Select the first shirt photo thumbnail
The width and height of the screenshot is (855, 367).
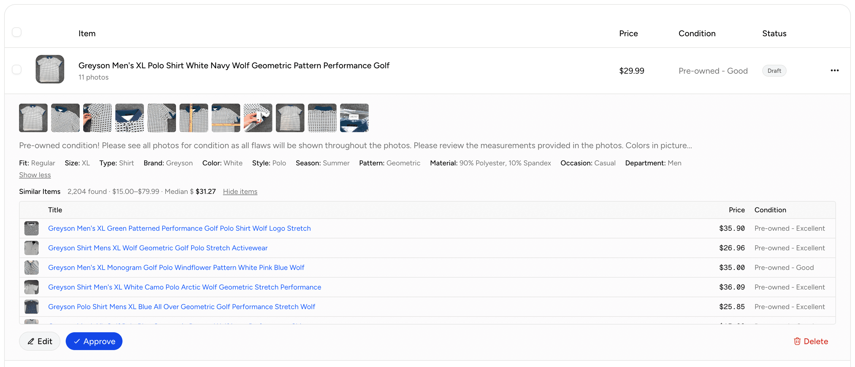tap(33, 118)
